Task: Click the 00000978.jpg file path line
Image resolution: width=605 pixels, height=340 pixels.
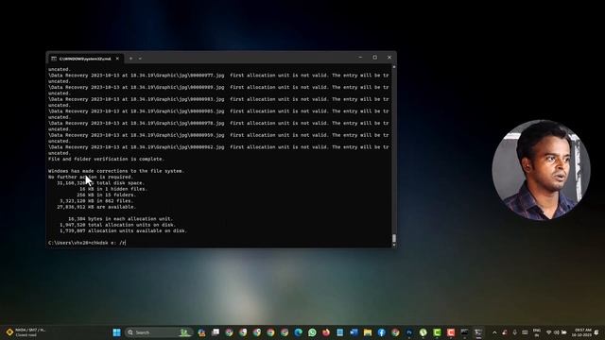Action: tap(218, 124)
